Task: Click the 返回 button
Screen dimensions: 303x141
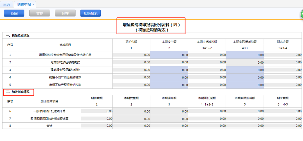Action: pos(14,13)
